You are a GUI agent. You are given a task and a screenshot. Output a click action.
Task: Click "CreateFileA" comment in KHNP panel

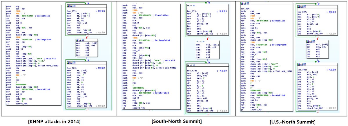click(43, 89)
